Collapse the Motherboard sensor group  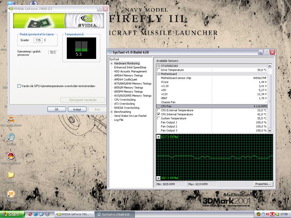coord(159,74)
